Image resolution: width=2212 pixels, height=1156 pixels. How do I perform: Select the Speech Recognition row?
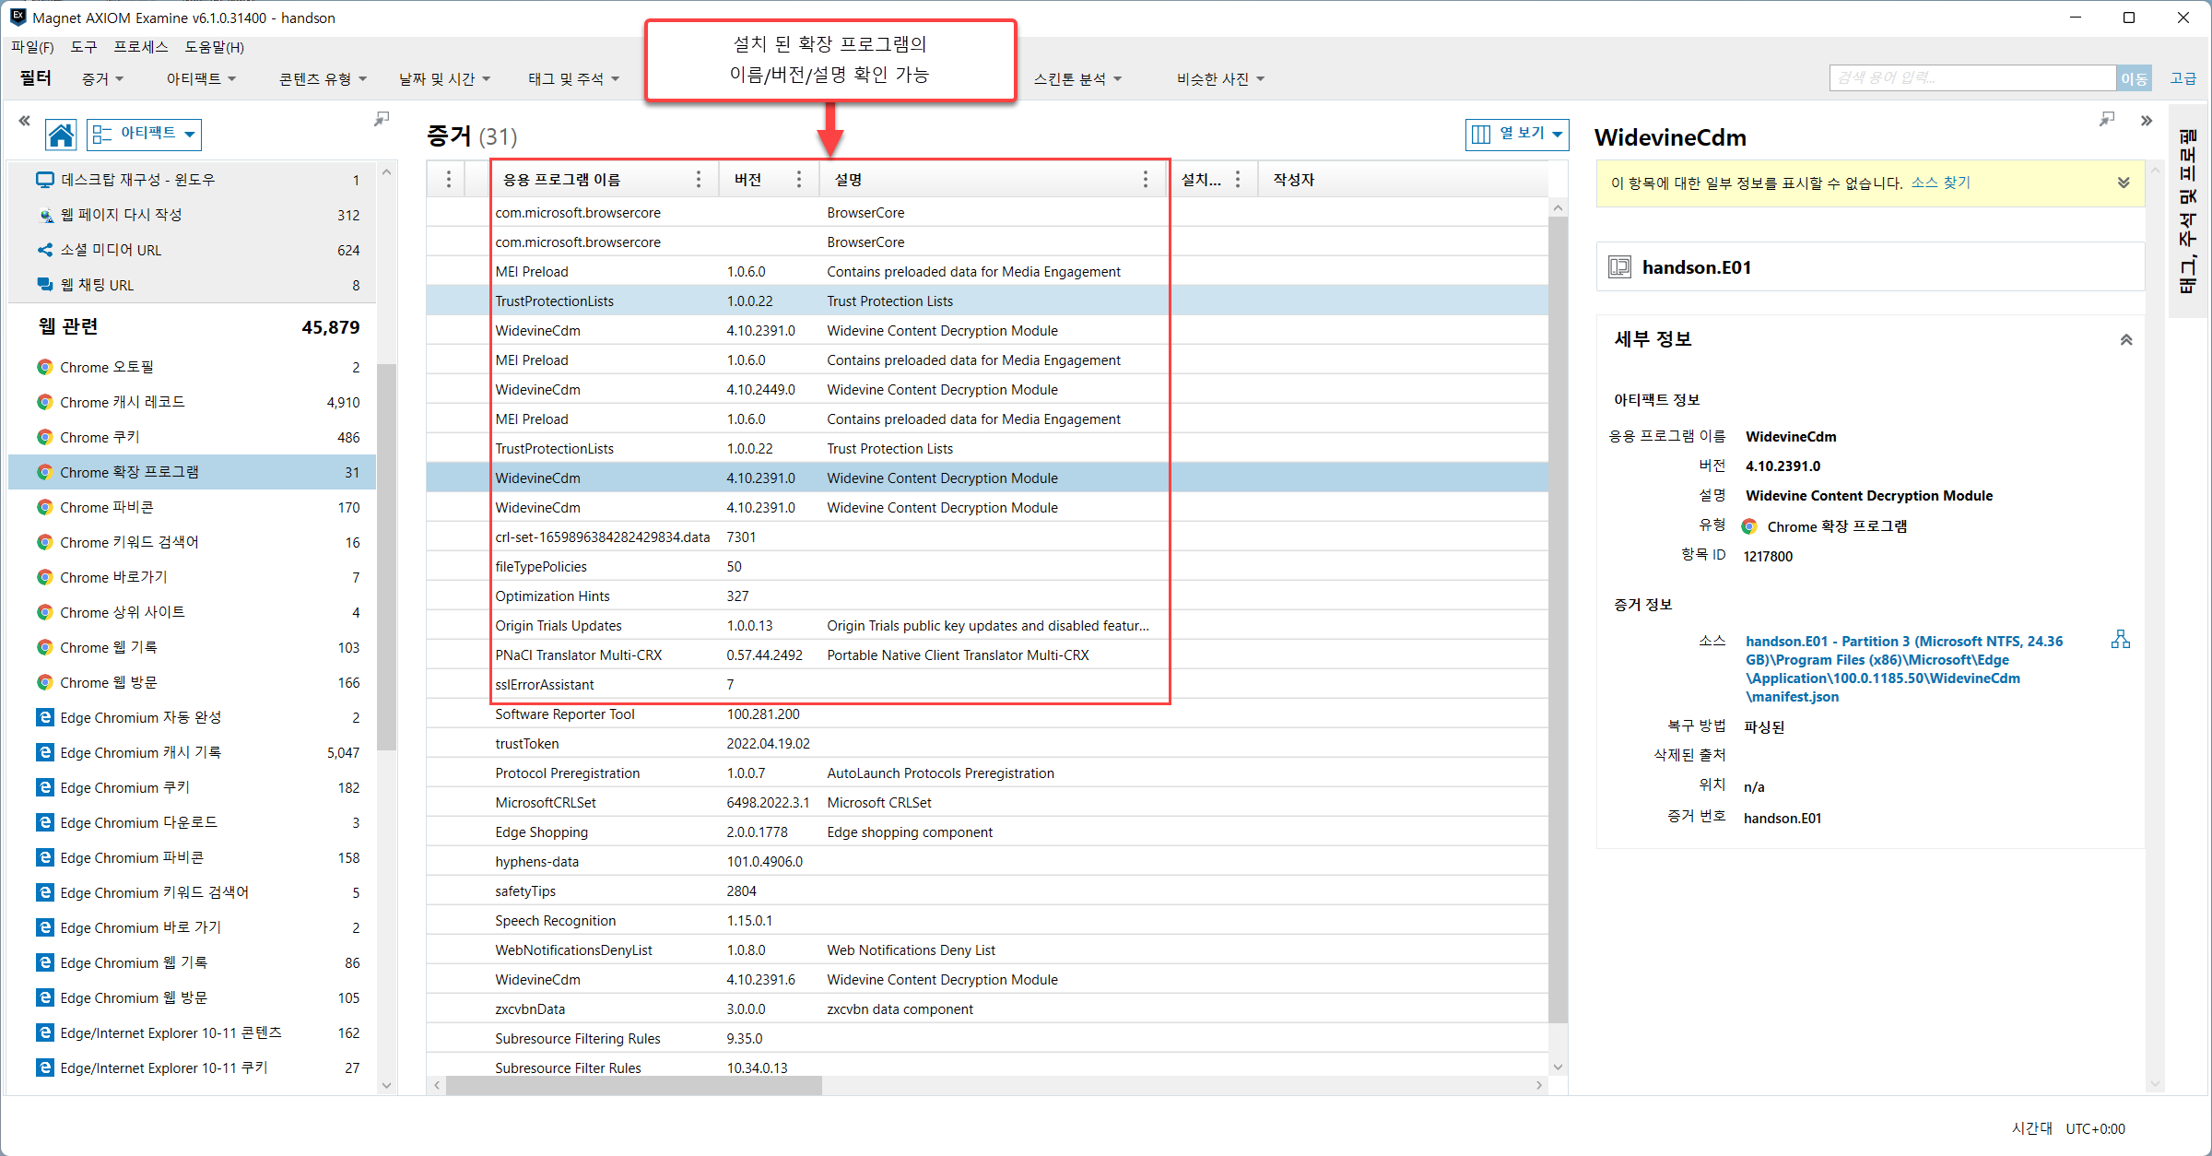click(987, 921)
